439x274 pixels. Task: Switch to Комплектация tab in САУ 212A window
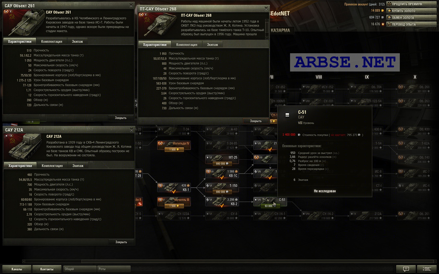coord(52,166)
